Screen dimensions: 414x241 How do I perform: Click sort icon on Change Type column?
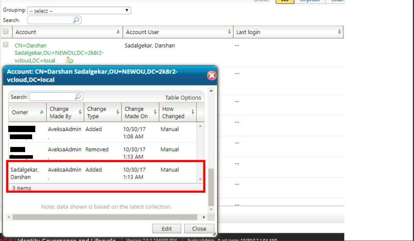118,112
